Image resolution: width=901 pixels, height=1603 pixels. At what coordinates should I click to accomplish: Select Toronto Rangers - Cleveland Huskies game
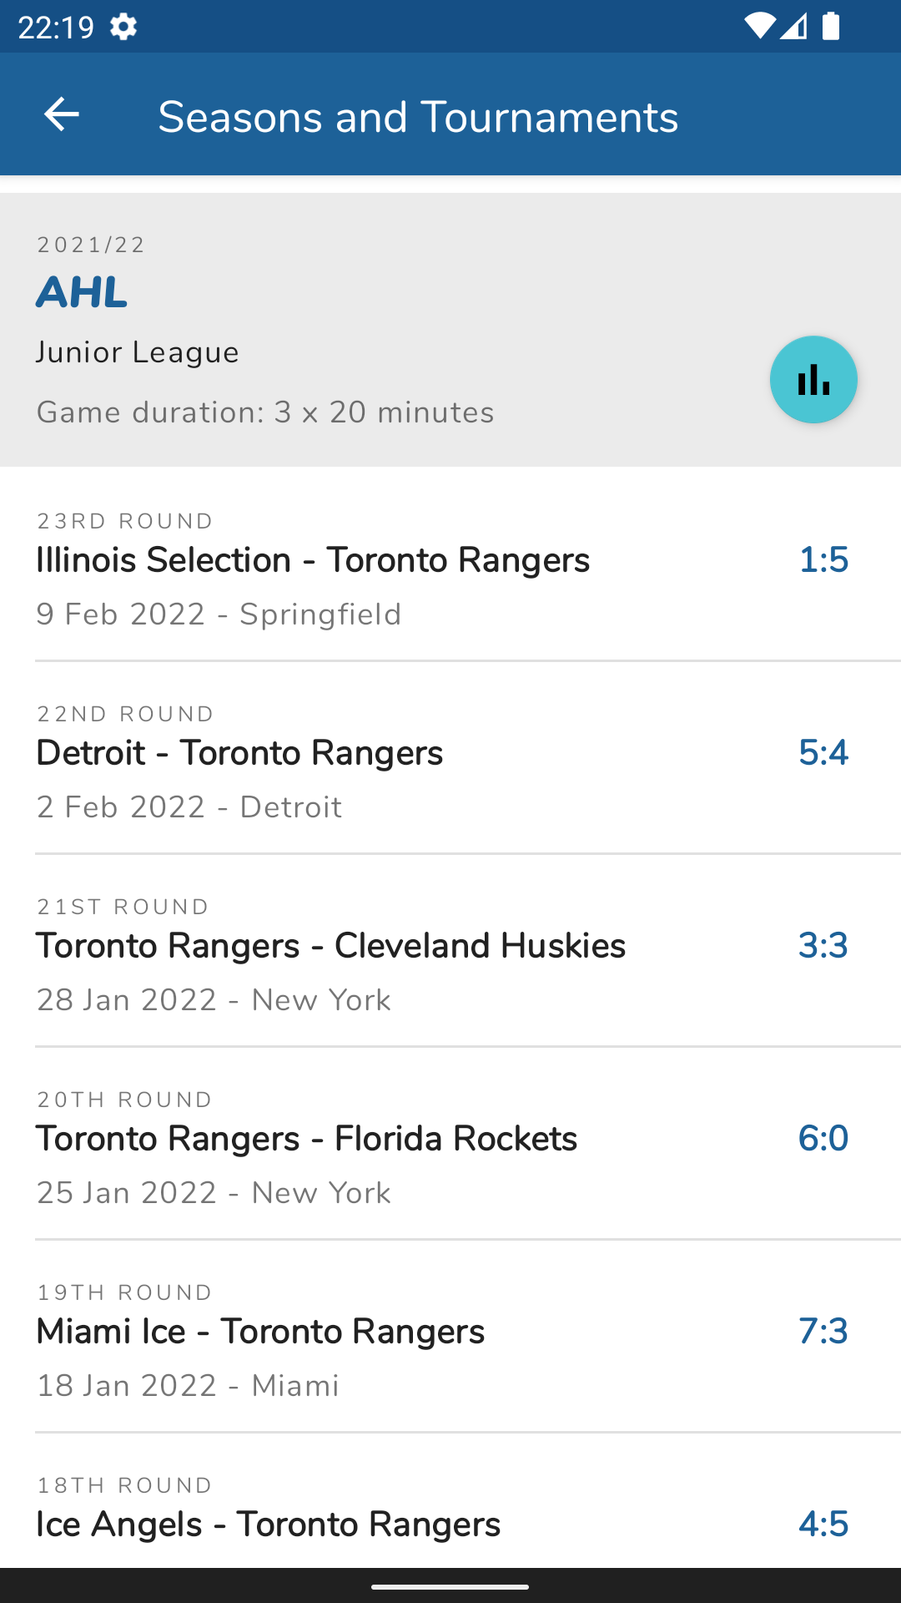coord(330,946)
